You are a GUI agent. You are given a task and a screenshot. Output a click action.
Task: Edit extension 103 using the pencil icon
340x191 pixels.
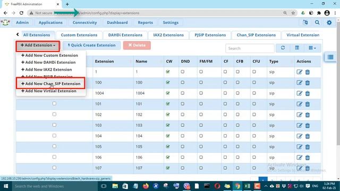click(299, 125)
